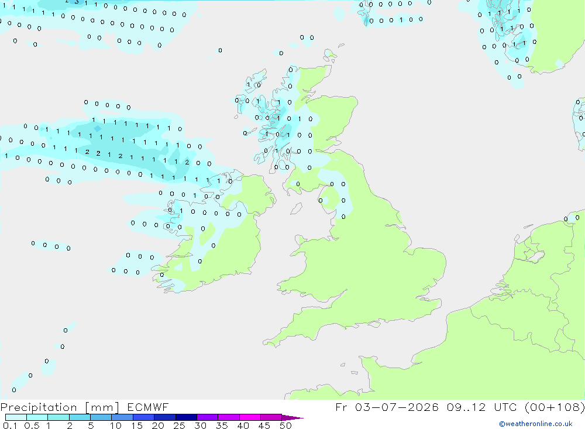Click the "Fr" weekday abbreviation
Viewport: 585px width, 429px height.
tap(342, 407)
